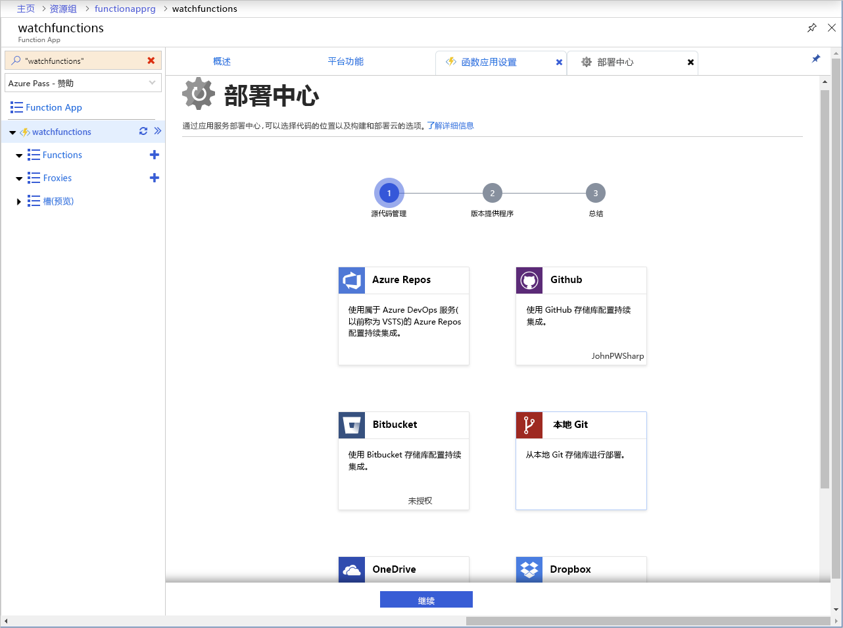Image resolution: width=843 pixels, height=628 pixels.
Task: Click the 槽(预览) list icon
Action: (34, 201)
